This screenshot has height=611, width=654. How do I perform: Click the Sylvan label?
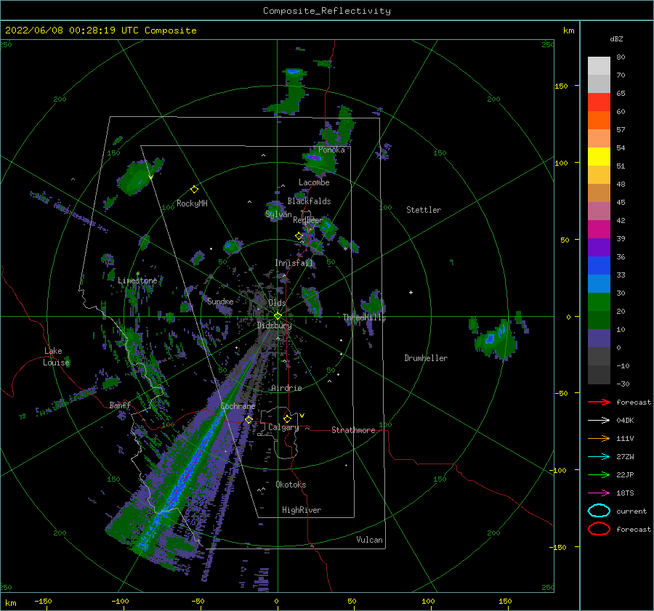pyautogui.click(x=278, y=214)
